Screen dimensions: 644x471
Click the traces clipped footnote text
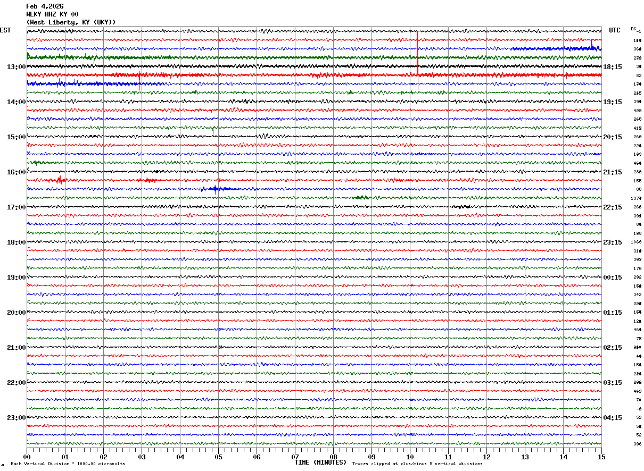[417, 464]
